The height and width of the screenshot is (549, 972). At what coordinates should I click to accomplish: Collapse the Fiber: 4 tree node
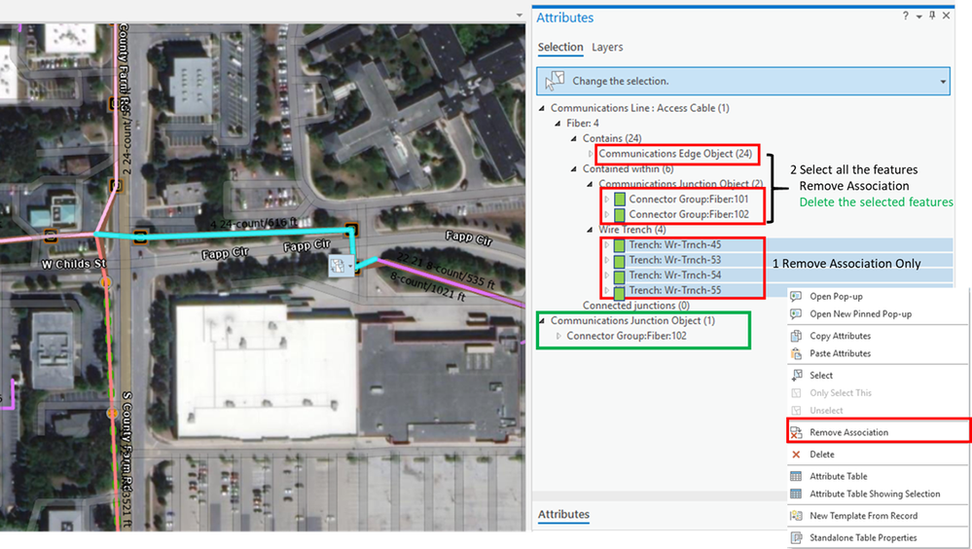pos(558,124)
